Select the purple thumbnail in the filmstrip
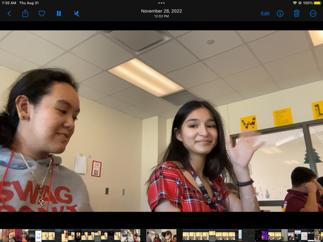The image size is (323, 242). pos(264,235)
